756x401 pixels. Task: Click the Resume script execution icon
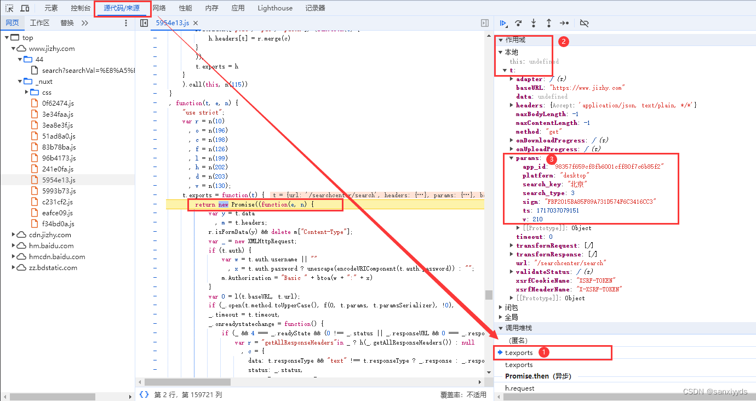point(503,23)
